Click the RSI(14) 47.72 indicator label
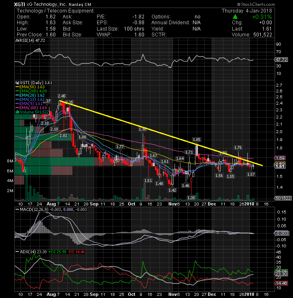 tap(31, 41)
